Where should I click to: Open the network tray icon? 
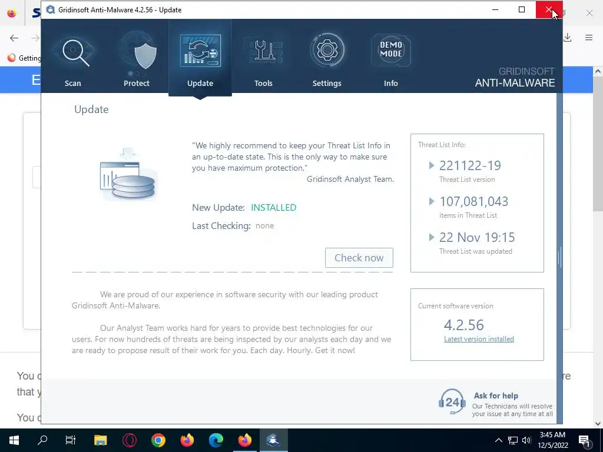click(x=513, y=440)
